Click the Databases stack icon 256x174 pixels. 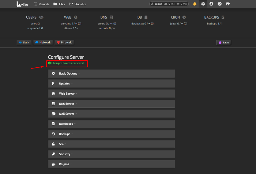(53, 124)
